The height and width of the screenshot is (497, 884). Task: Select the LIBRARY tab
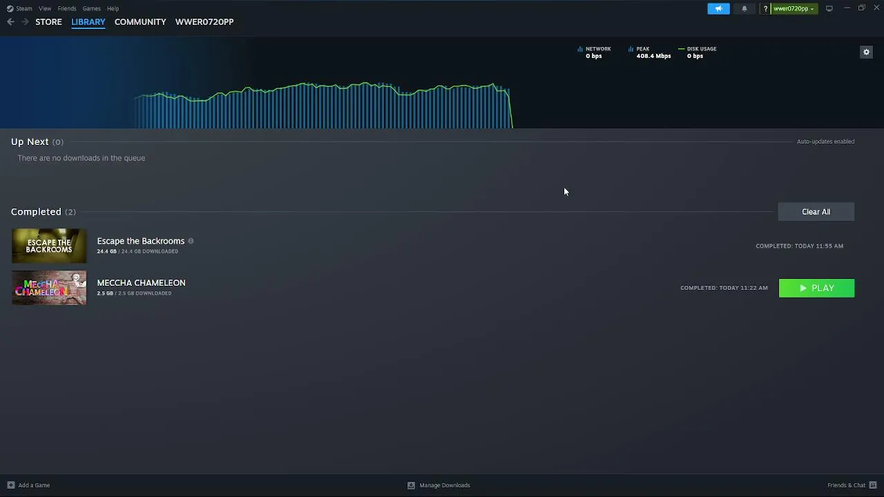coord(88,22)
